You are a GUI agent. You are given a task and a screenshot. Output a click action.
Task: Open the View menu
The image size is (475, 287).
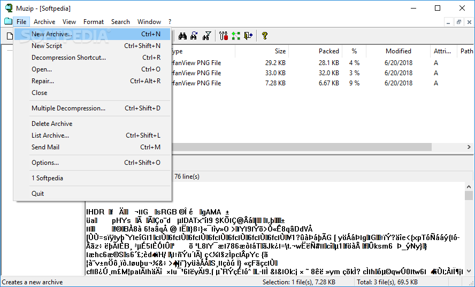69,22
